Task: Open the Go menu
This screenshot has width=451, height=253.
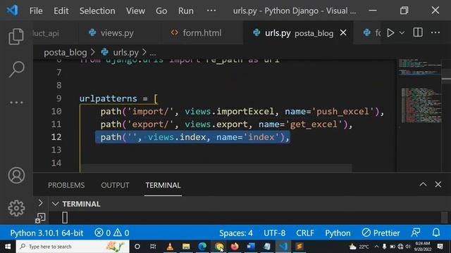Action: coord(161,11)
